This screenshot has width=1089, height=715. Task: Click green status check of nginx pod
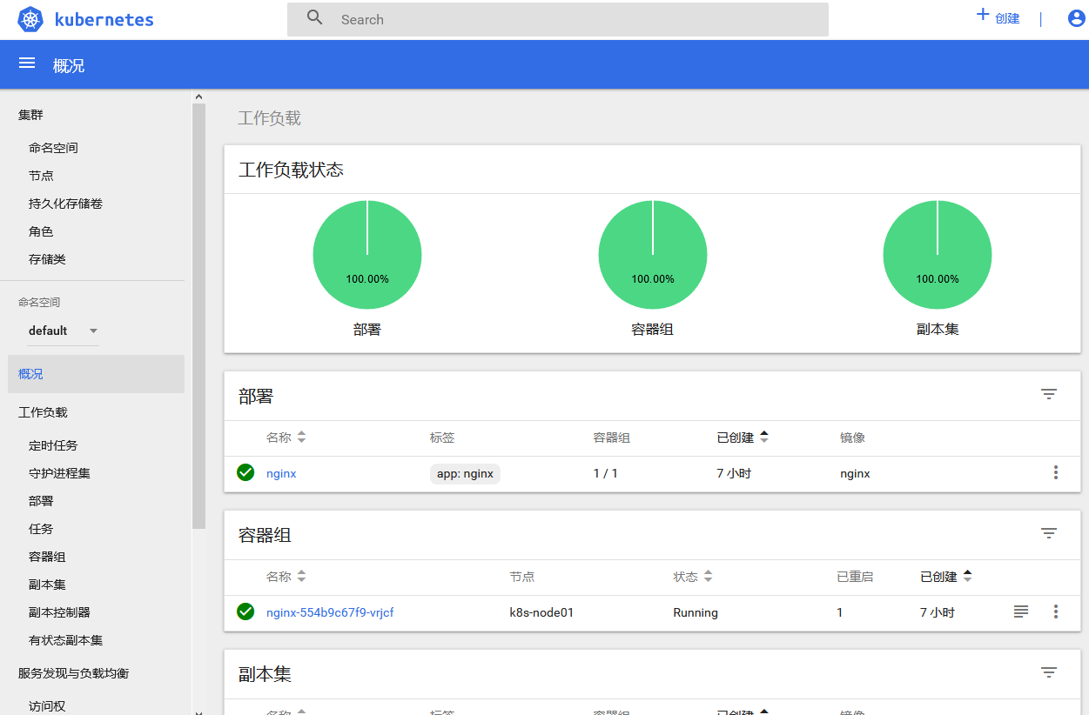[245, 611]
